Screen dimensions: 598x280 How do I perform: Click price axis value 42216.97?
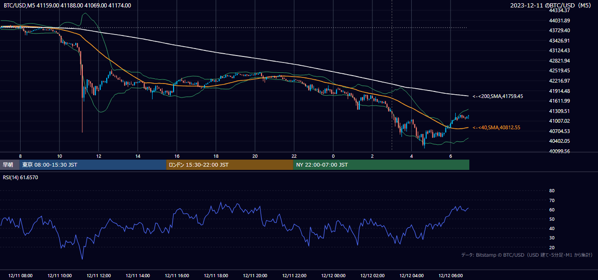coord(559,81)
